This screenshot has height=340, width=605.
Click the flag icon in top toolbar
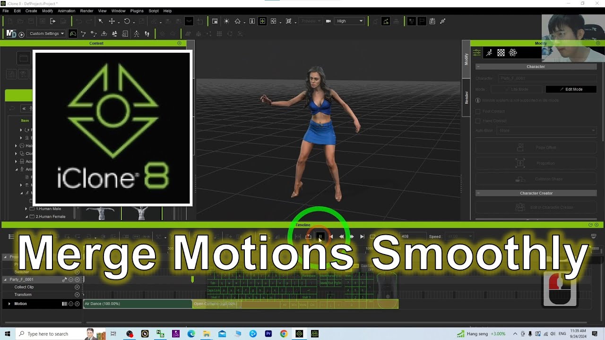421,21
